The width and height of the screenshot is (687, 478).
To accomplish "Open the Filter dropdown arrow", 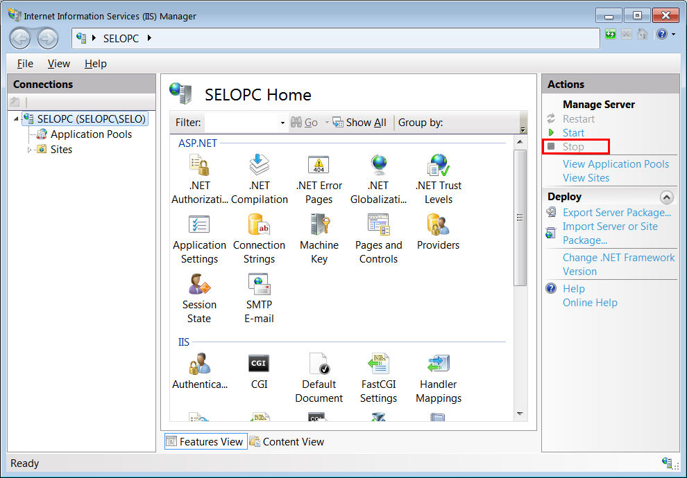I will [282, 123].
